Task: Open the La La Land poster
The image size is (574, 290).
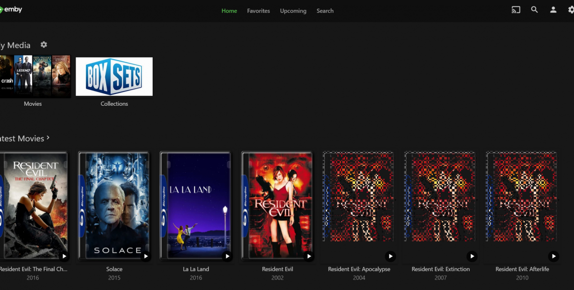Action: (x=196, y=206)
